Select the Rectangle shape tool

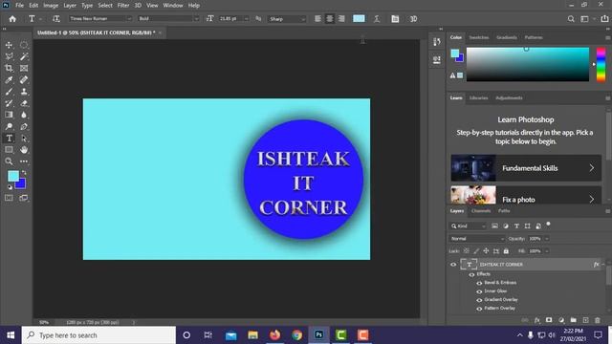pos(9,150)
